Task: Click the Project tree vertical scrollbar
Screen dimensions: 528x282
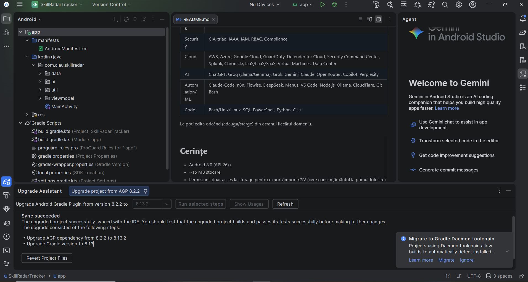Action: [167, 99]
